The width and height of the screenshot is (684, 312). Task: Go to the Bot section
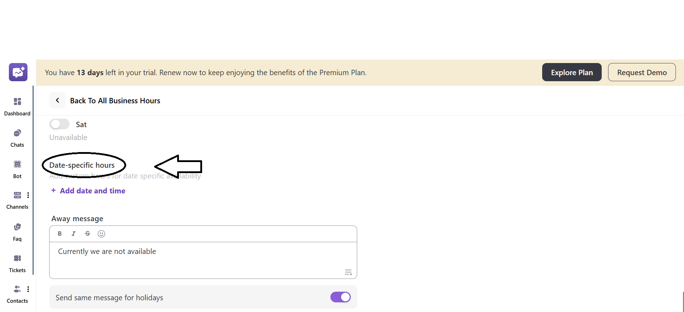tap(17, 169)
